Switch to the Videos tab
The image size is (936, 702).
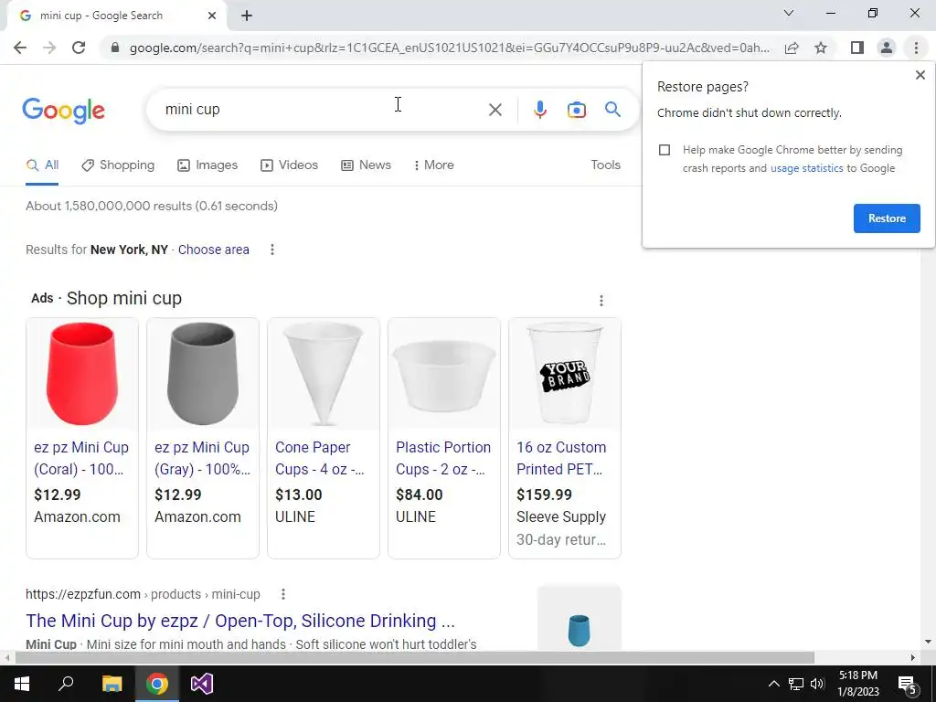click(x=289, y=165)
